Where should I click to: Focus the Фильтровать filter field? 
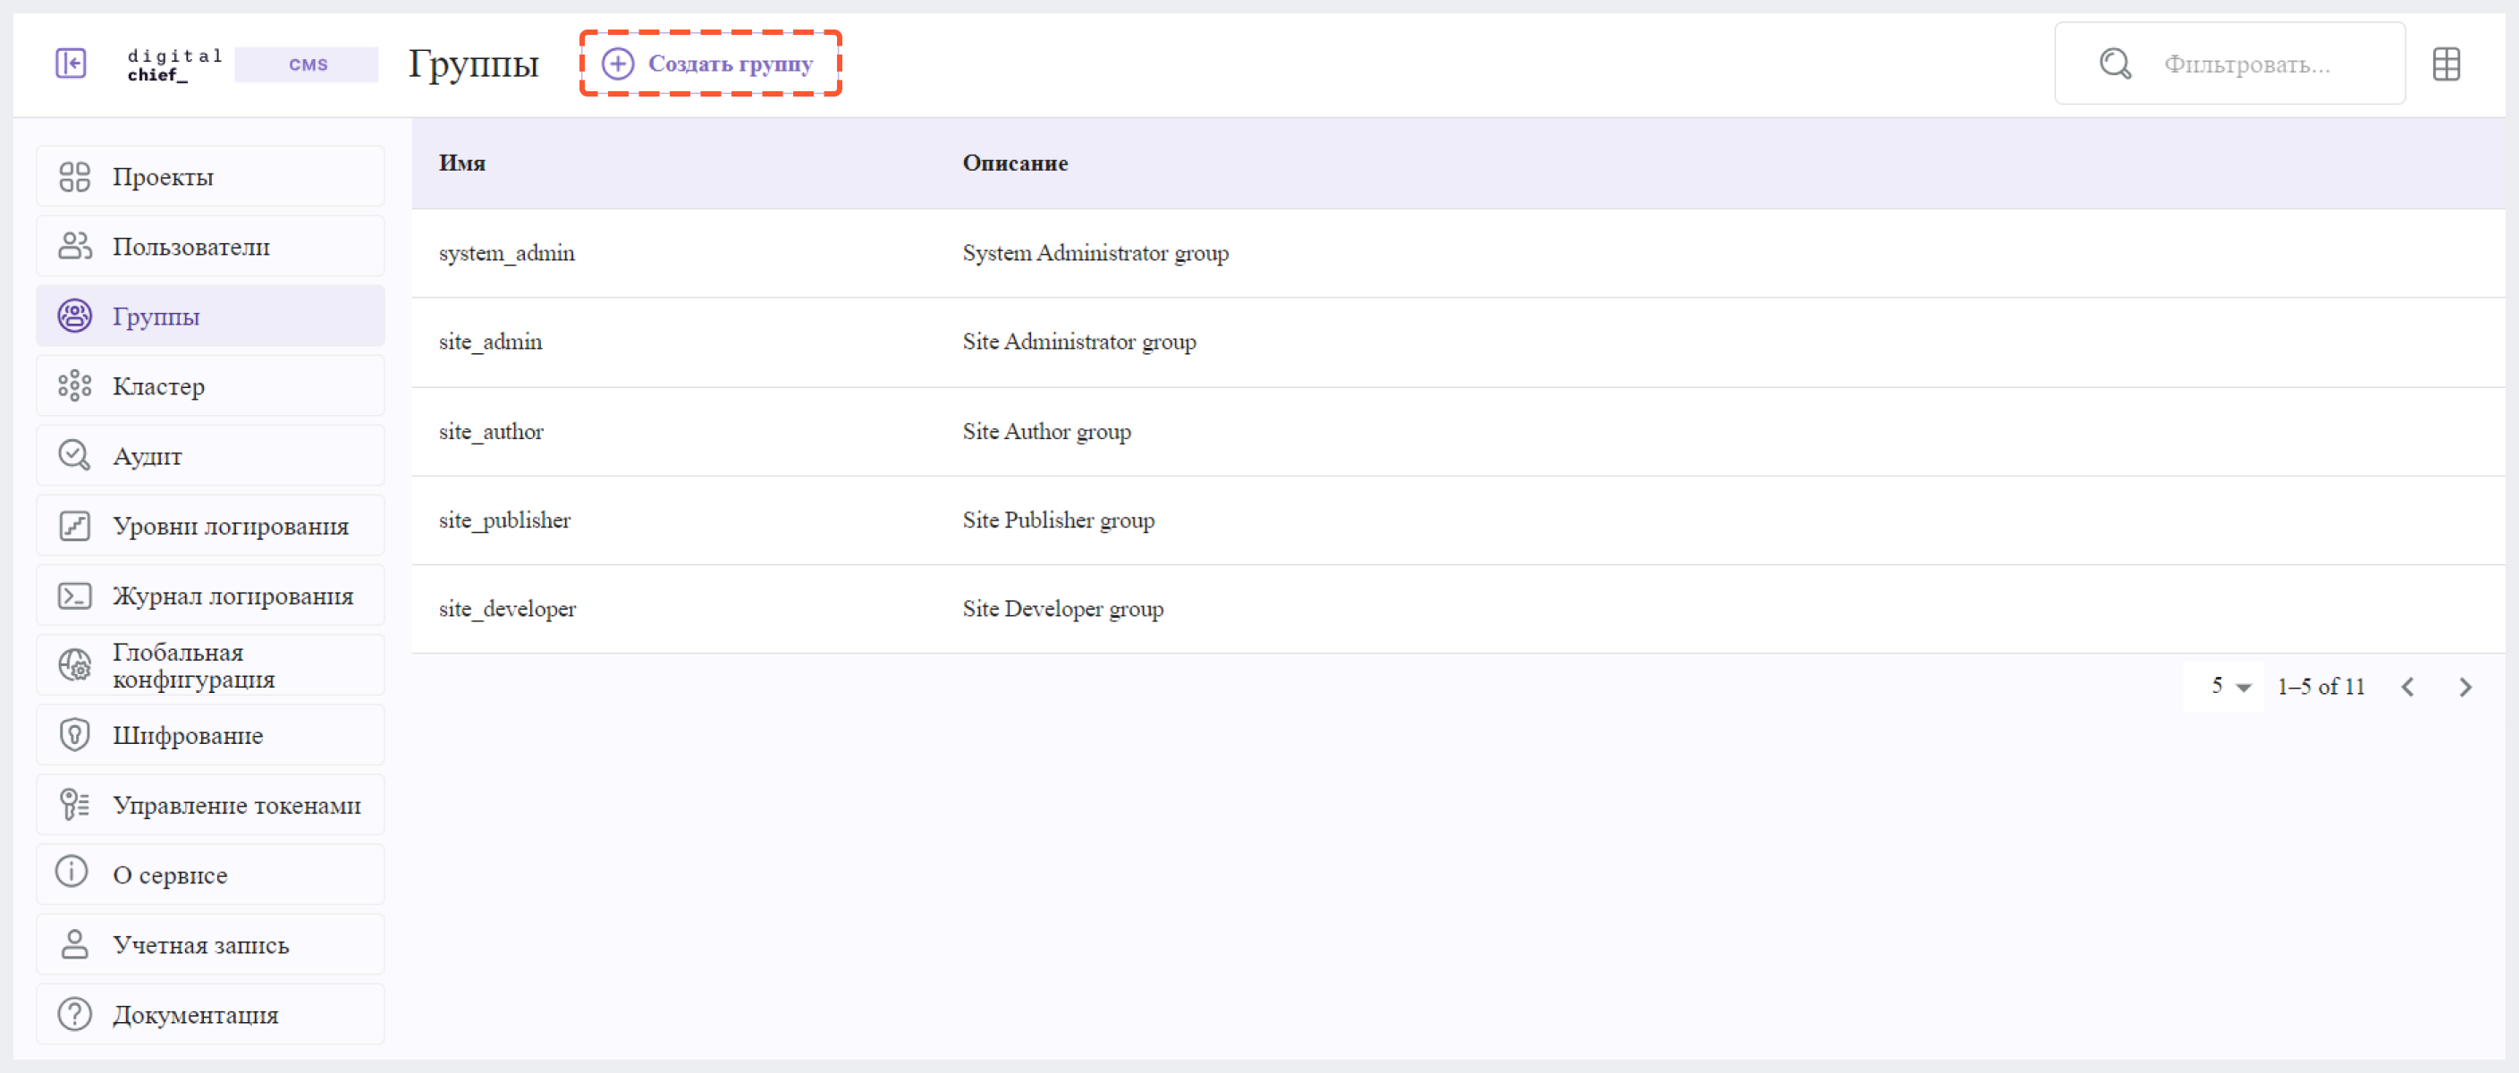point(2229,63)
